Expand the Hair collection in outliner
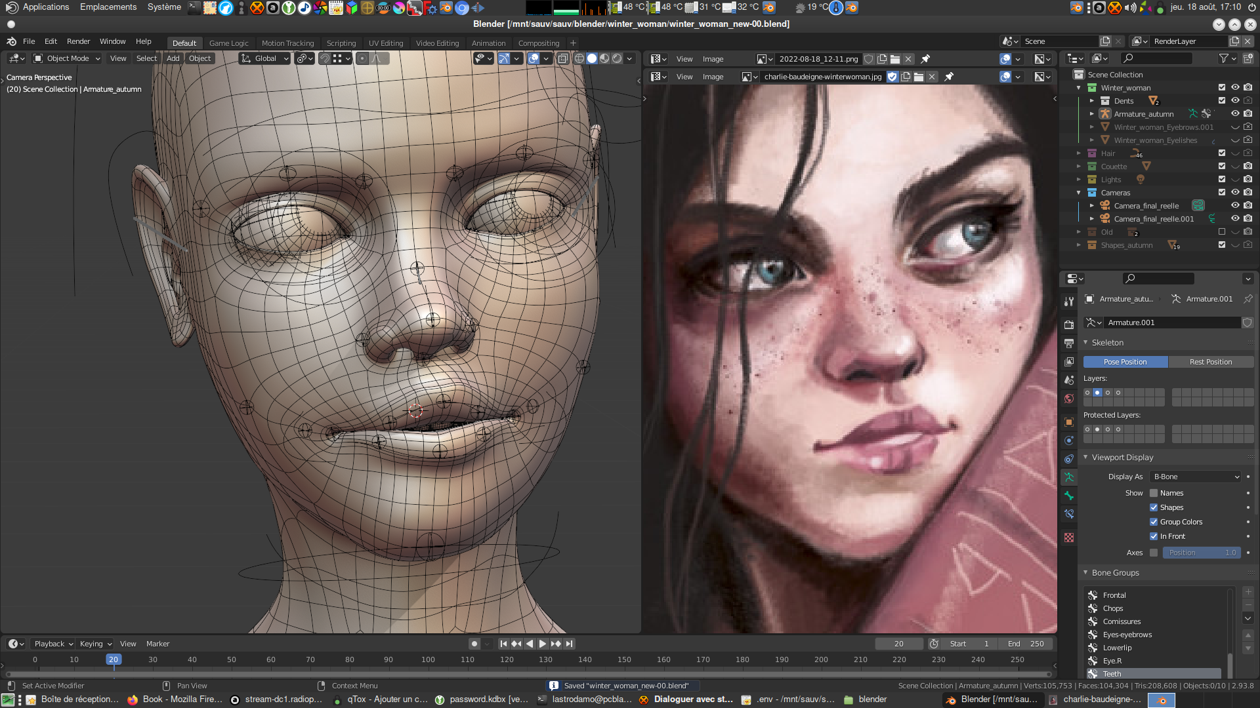The height and width of the screenshot is (708, 1260). coord(1078,153)
